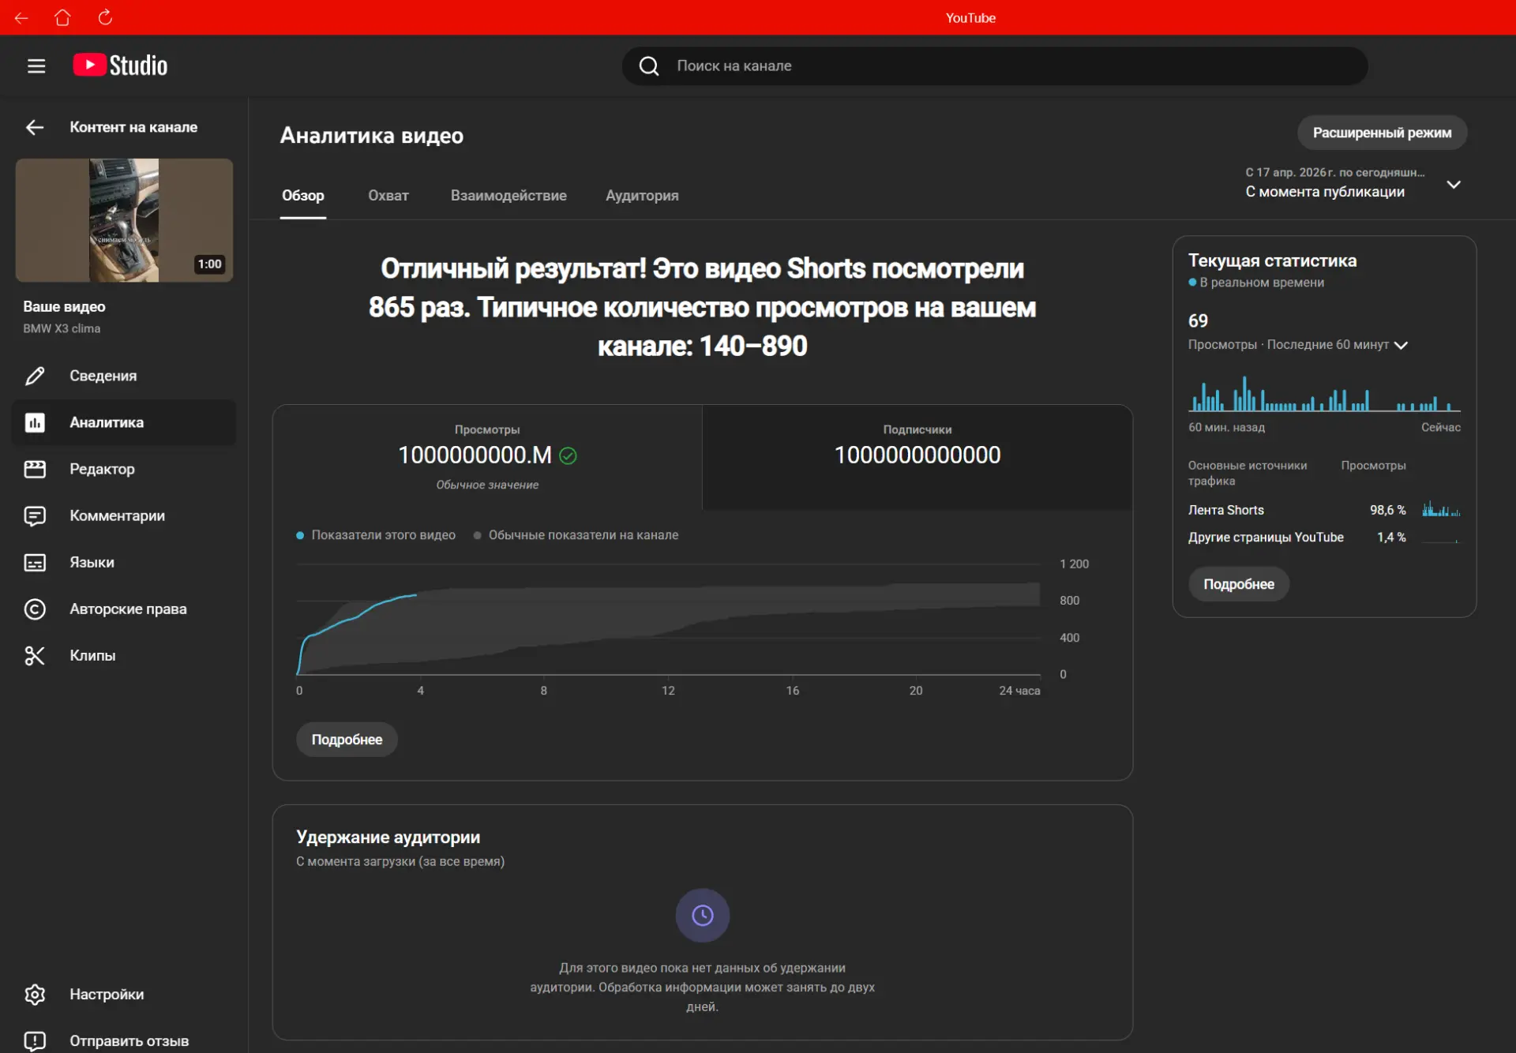
Task: Go back using the browser back arrow
Action: 21,17
